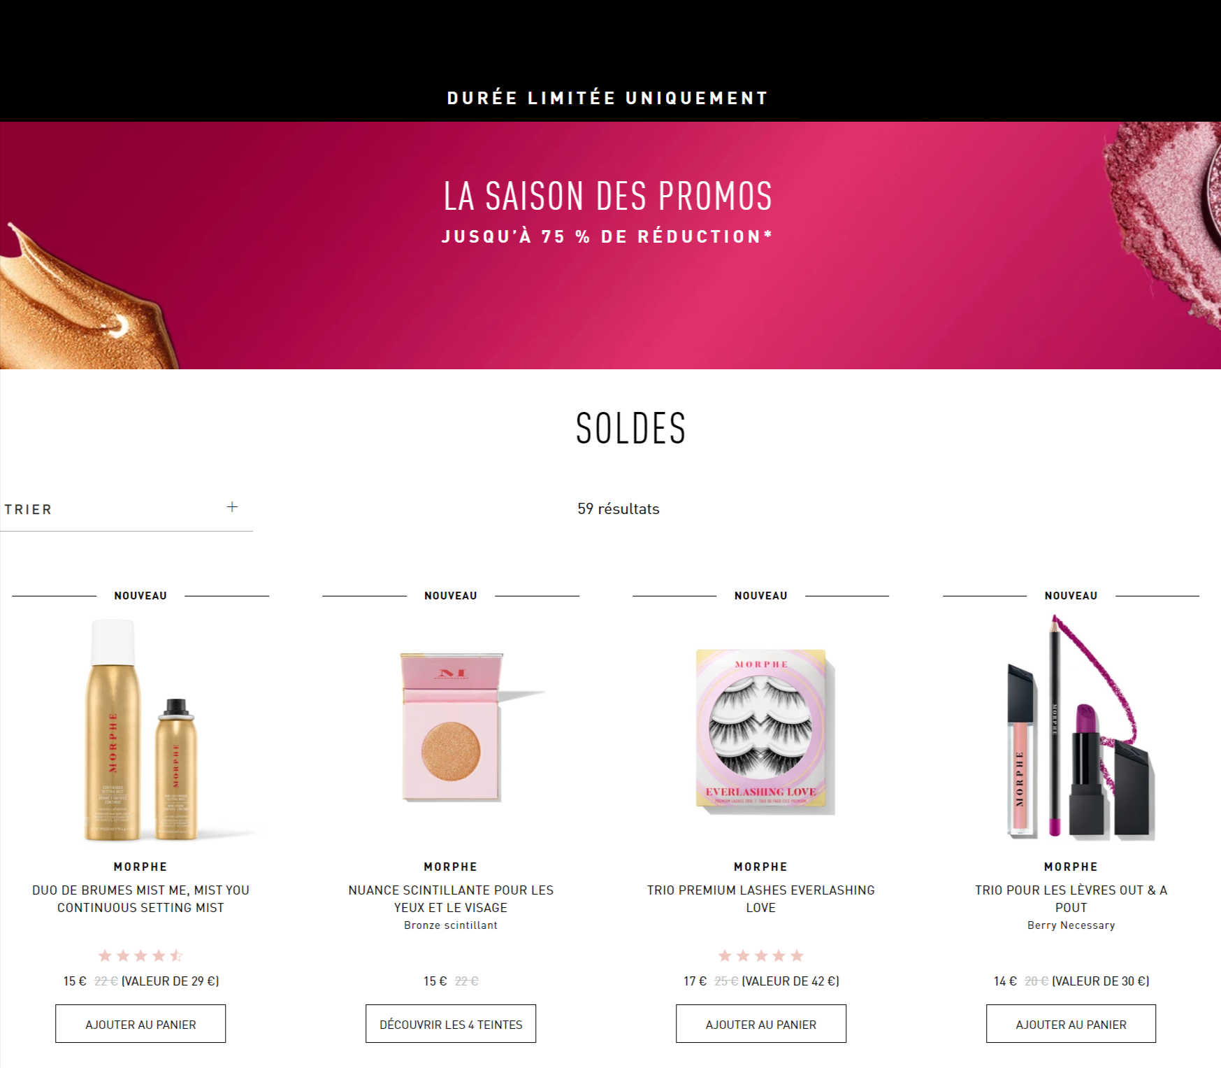Click the five-star rating of Everlashing lashes
The height and width of the screenshot is (1068, 1221).
[x=760, y=955]
